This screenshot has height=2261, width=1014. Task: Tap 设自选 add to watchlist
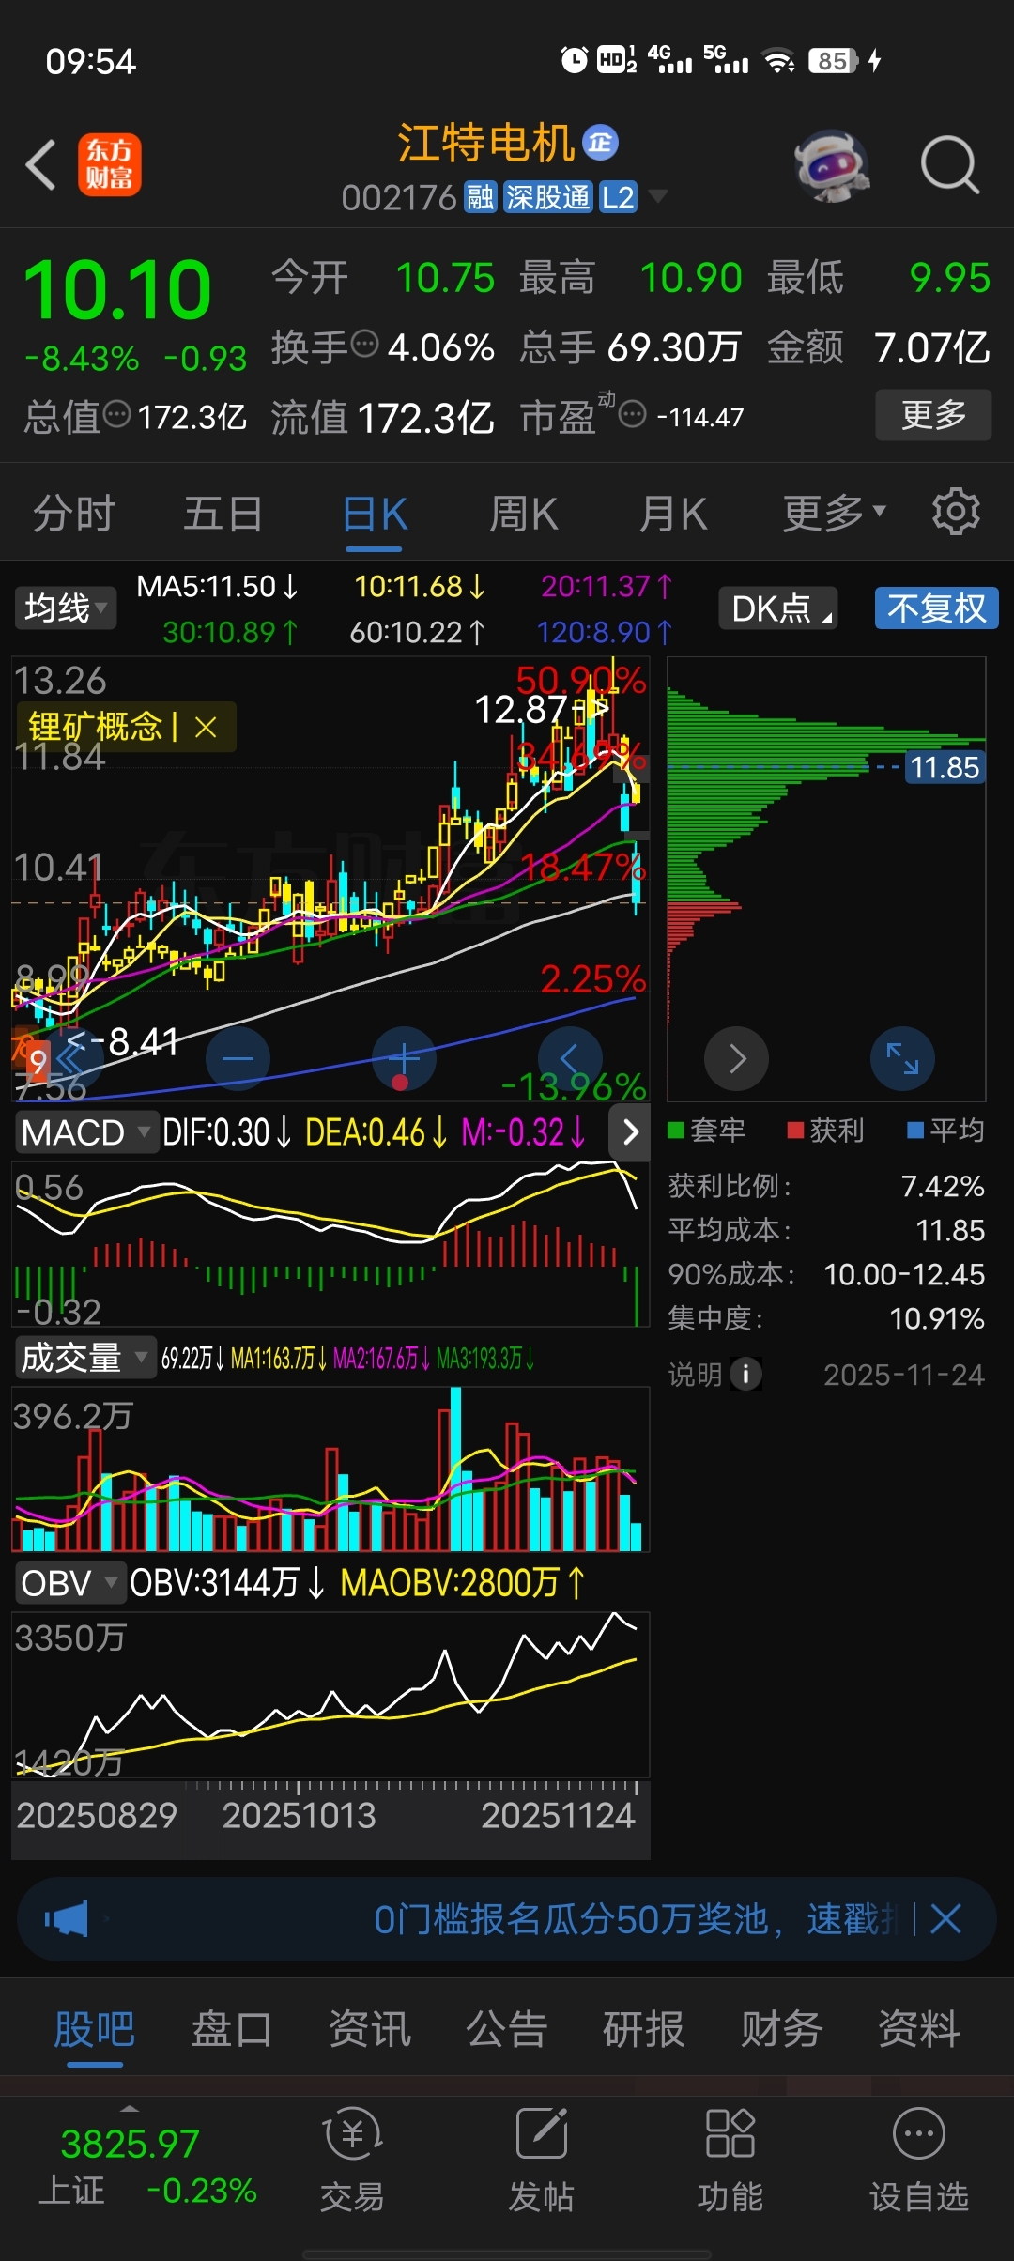(x=919, y=2160)
